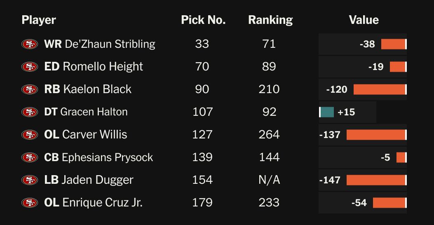
Task: Click the 49ers logo beside Enrique Cruz Jr.
Action: (30, 203)
